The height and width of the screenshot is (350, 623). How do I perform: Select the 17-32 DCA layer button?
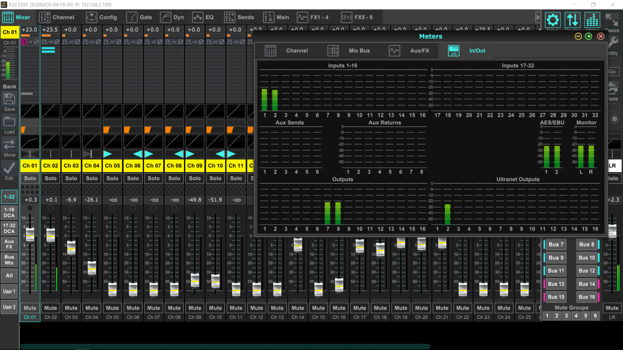[9, 229]
